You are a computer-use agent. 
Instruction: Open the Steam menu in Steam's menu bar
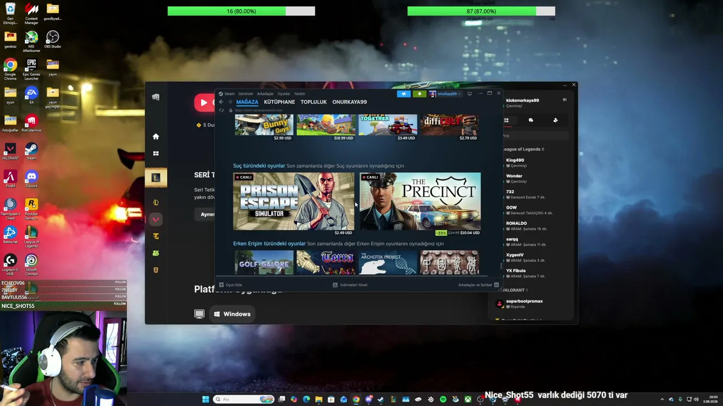(x=229, y=94)
